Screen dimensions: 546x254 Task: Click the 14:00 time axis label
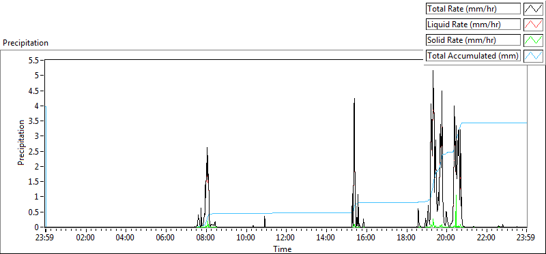point(326,238)
